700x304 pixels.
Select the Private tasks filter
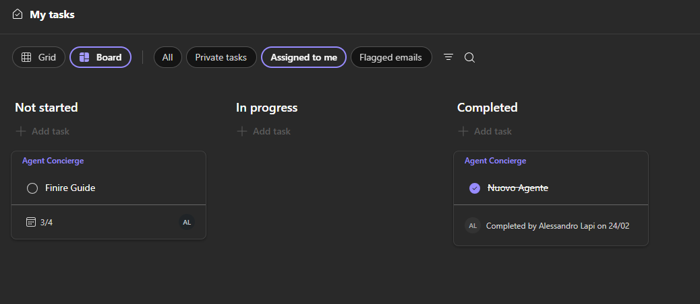click(221, 57)
